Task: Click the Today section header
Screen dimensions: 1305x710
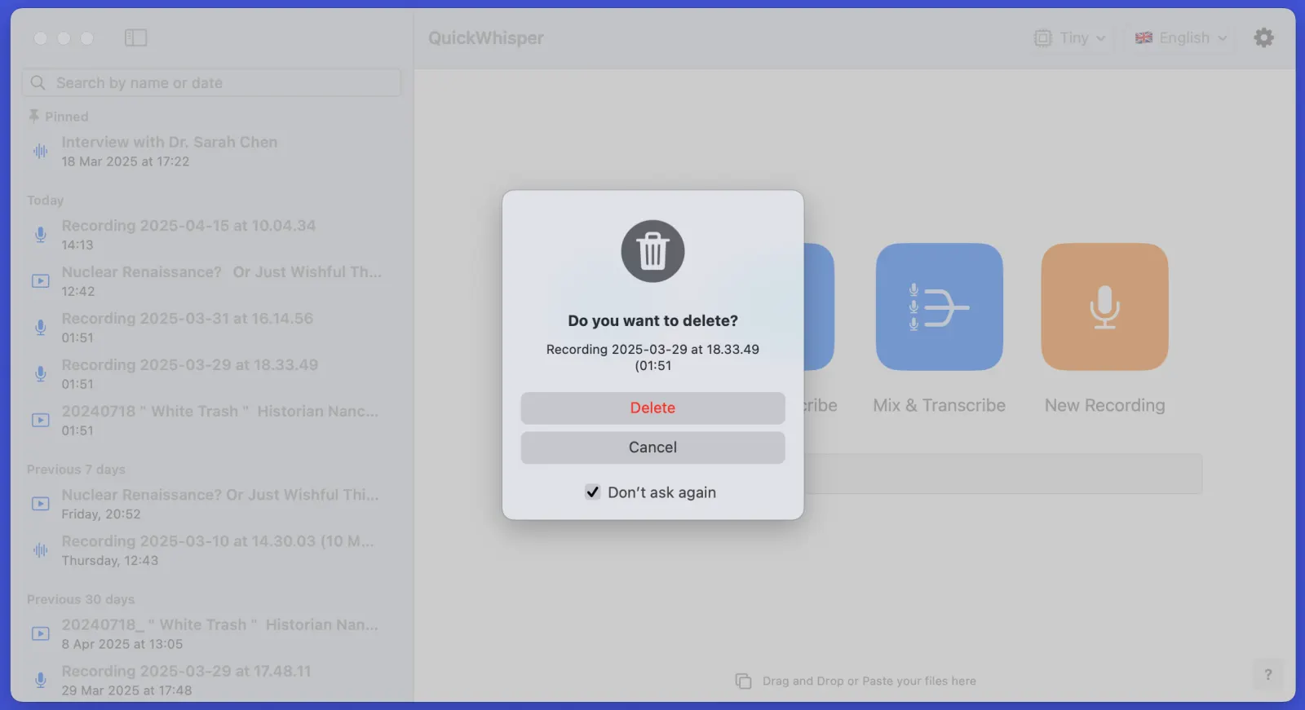Action: point(45,200)
